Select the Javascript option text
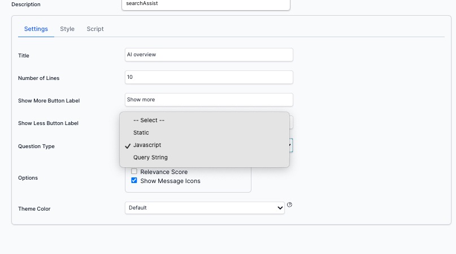The height and width of the screenshot is (254, 456). tap(147, 145)
